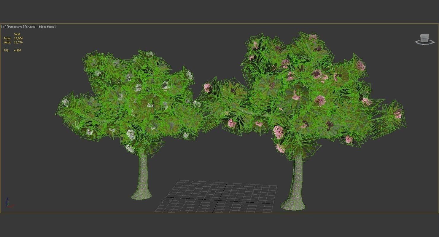Click the FPS value 4.907

coord(18,50)
